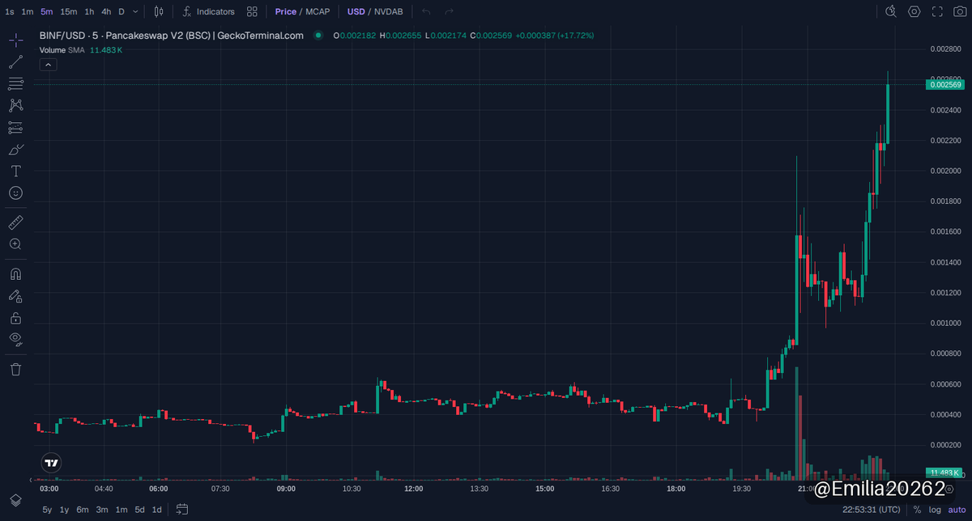Select the crosshair cursor tool
Viewport: 972px width, 521px height.
click(15, 40)
